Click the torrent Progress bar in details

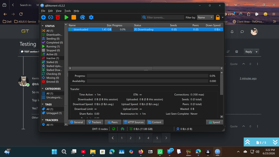148,76
